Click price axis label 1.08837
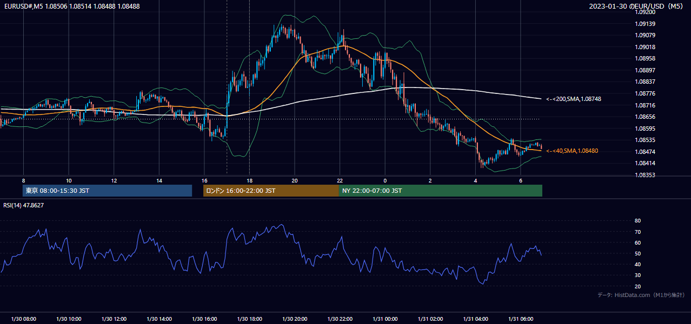Image resolution: width=691 pixels, height=324 pixels. tap(645, 82)
